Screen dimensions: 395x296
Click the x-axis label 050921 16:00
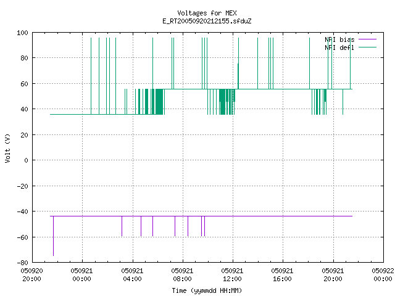pyautogui.click(x=283, y=274)
